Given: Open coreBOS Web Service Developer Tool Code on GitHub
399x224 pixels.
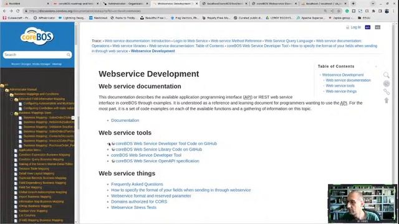Looking at the screenshot, I should tap(166, 144).
